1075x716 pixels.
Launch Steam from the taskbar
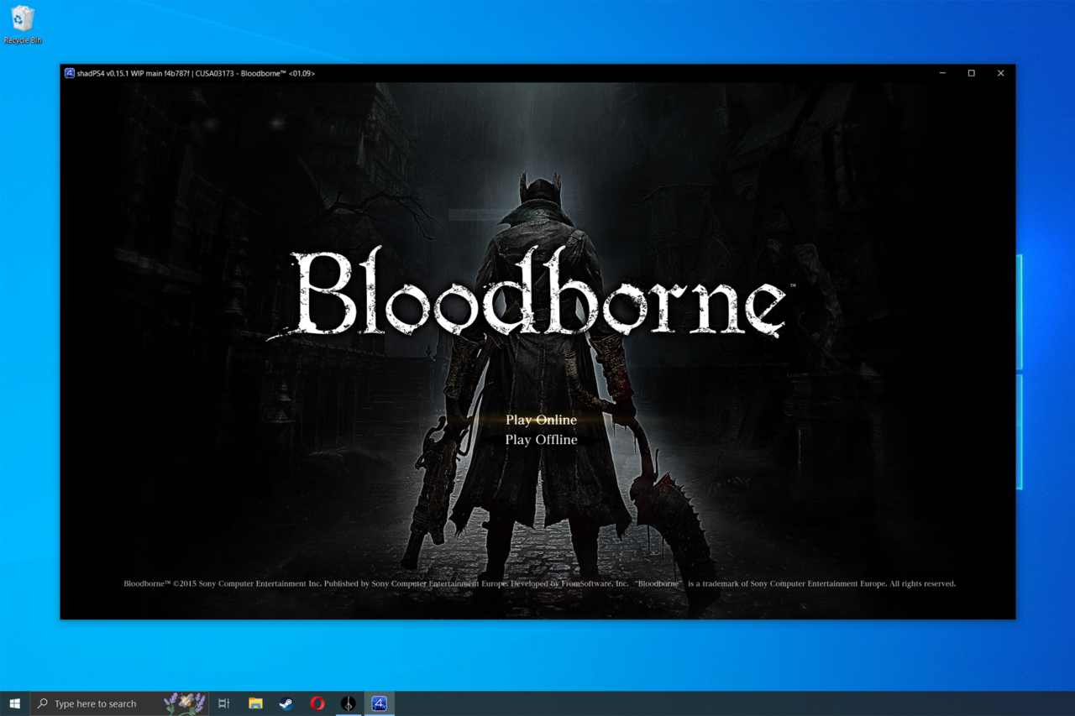click(x=286, y=703)
